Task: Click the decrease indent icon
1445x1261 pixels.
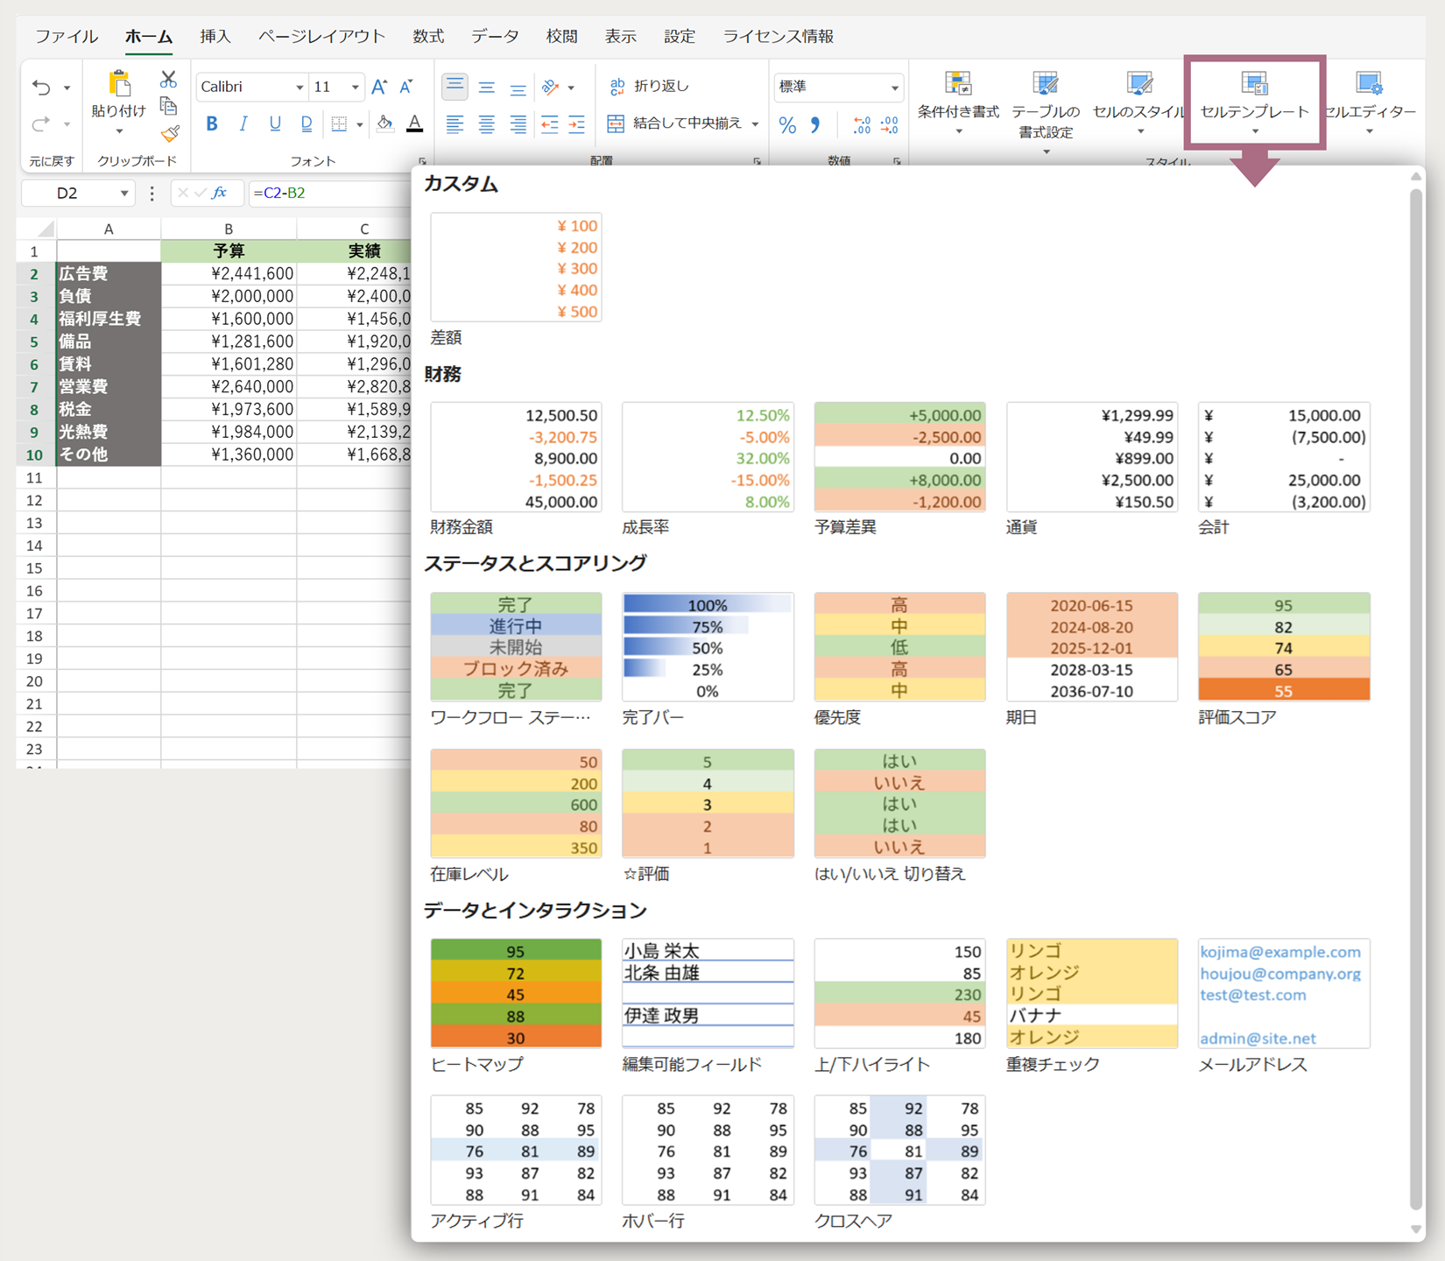Action: pyautogui.click(x=549, y=124)
